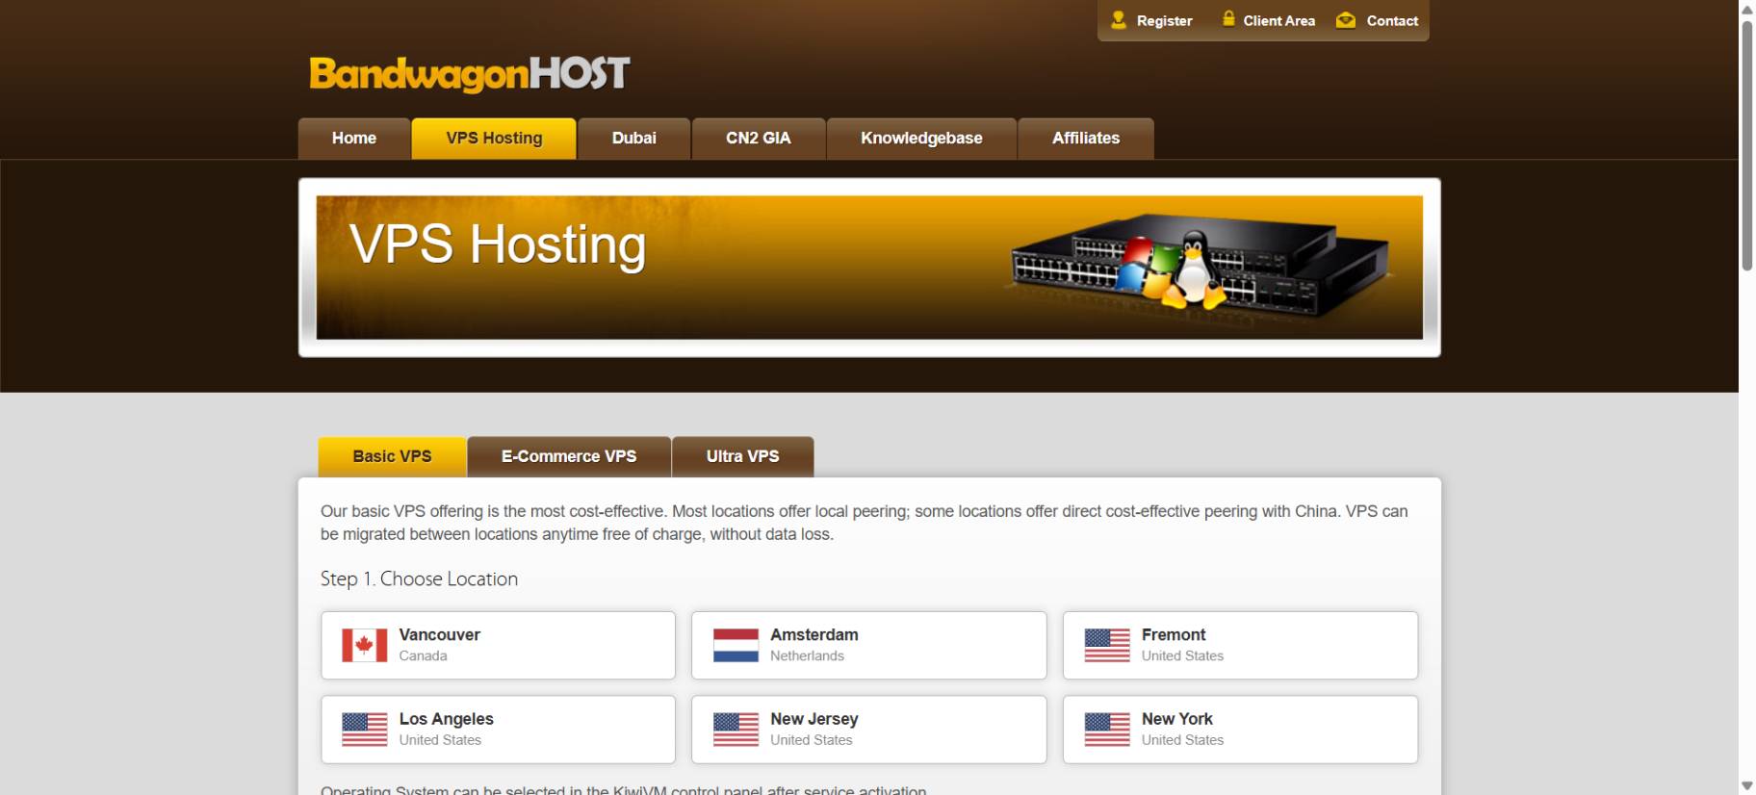1756x795 pixels.
Task: Switch to the E-Commerce VPS tab
Action: point(569,456)
